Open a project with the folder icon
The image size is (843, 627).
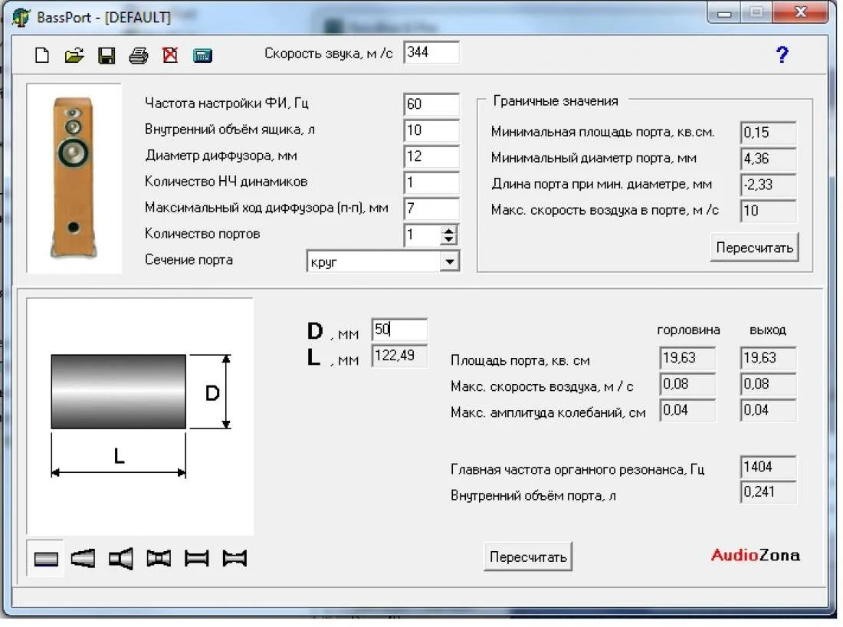click(x=74, y=55)
